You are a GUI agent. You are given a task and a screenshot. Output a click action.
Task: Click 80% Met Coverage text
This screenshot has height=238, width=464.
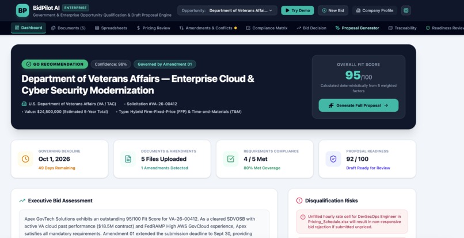point(262,168)
